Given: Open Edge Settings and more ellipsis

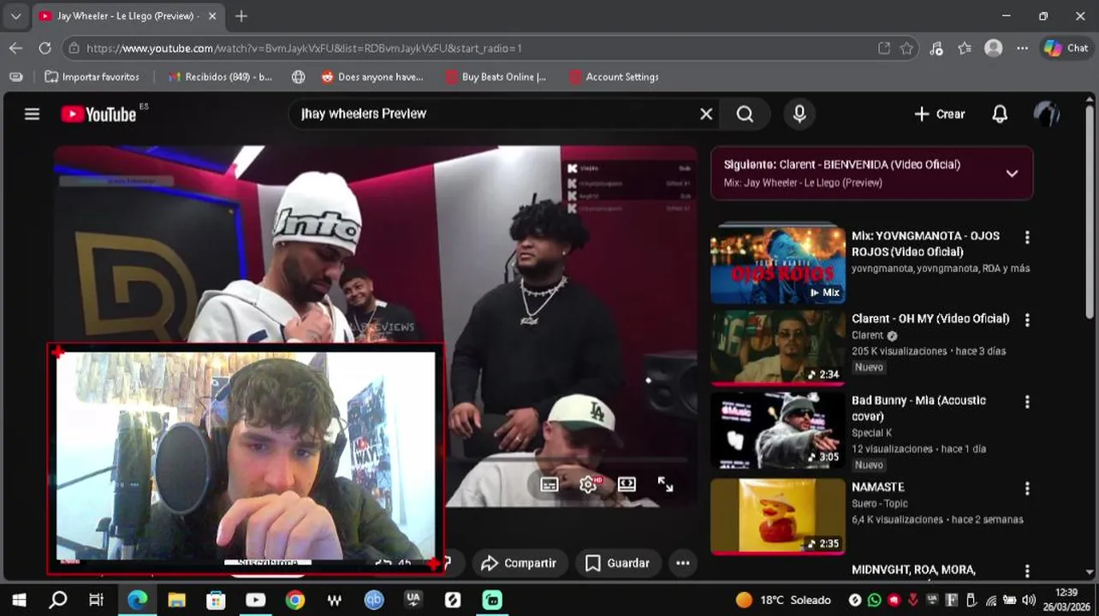Looking at the screenshot, I should (x=1022, y=49).
